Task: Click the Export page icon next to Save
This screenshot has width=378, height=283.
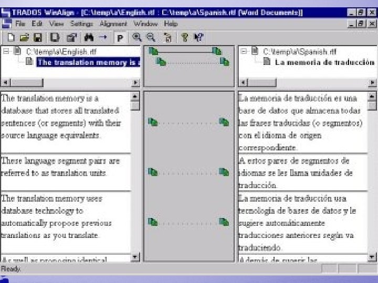Action: pos(54,37)
